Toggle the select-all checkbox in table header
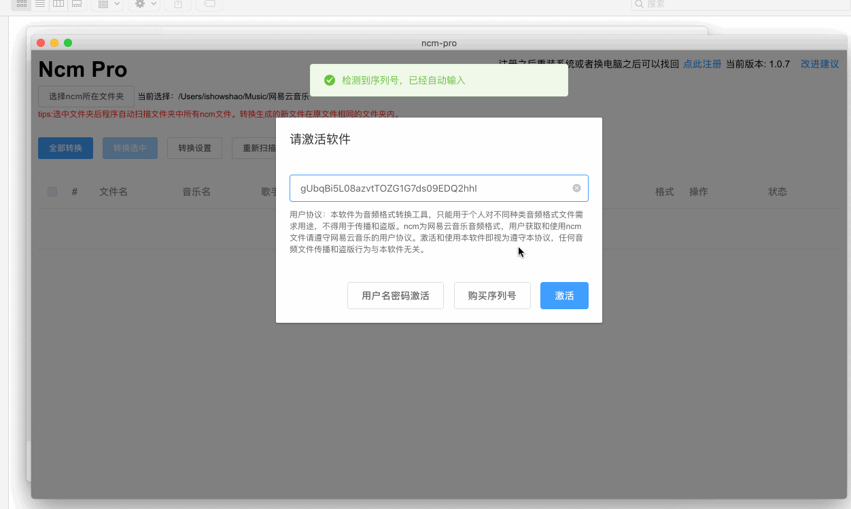Screen dimensions: 851x509 point(52,192)
